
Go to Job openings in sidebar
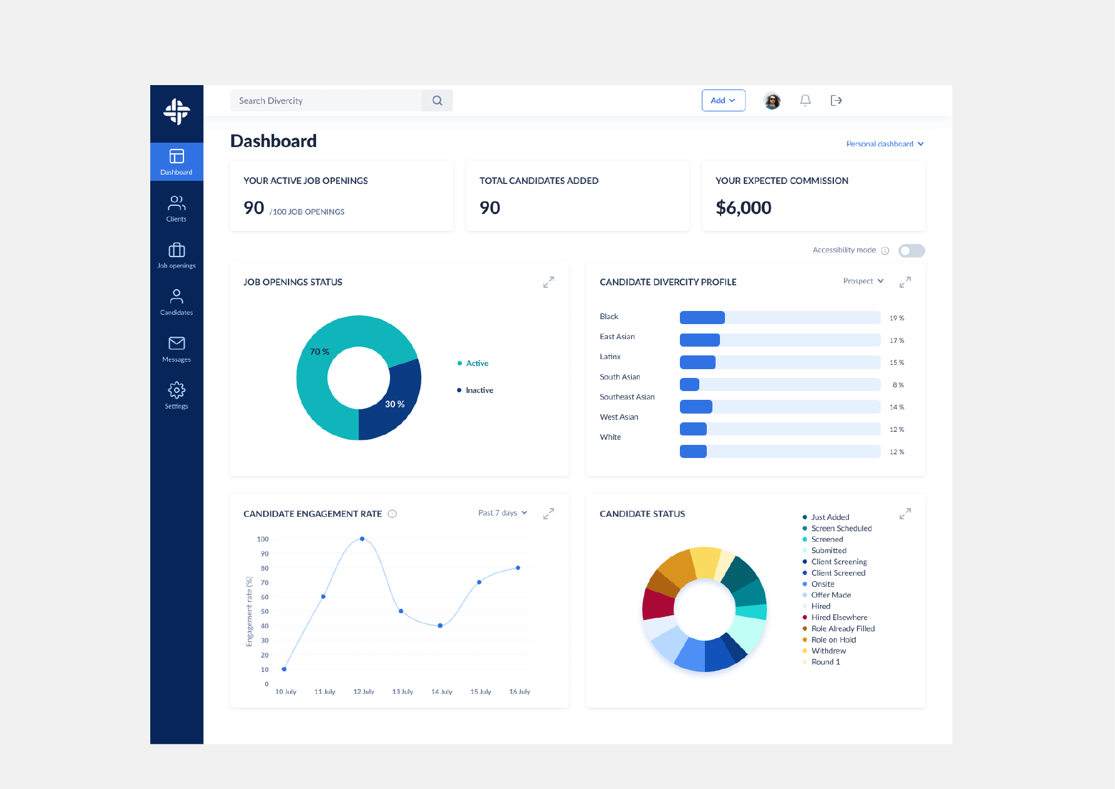point(177,256)
